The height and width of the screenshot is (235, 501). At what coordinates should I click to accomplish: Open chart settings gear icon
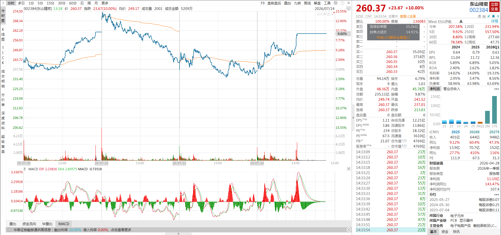click(x=336, y=3)
